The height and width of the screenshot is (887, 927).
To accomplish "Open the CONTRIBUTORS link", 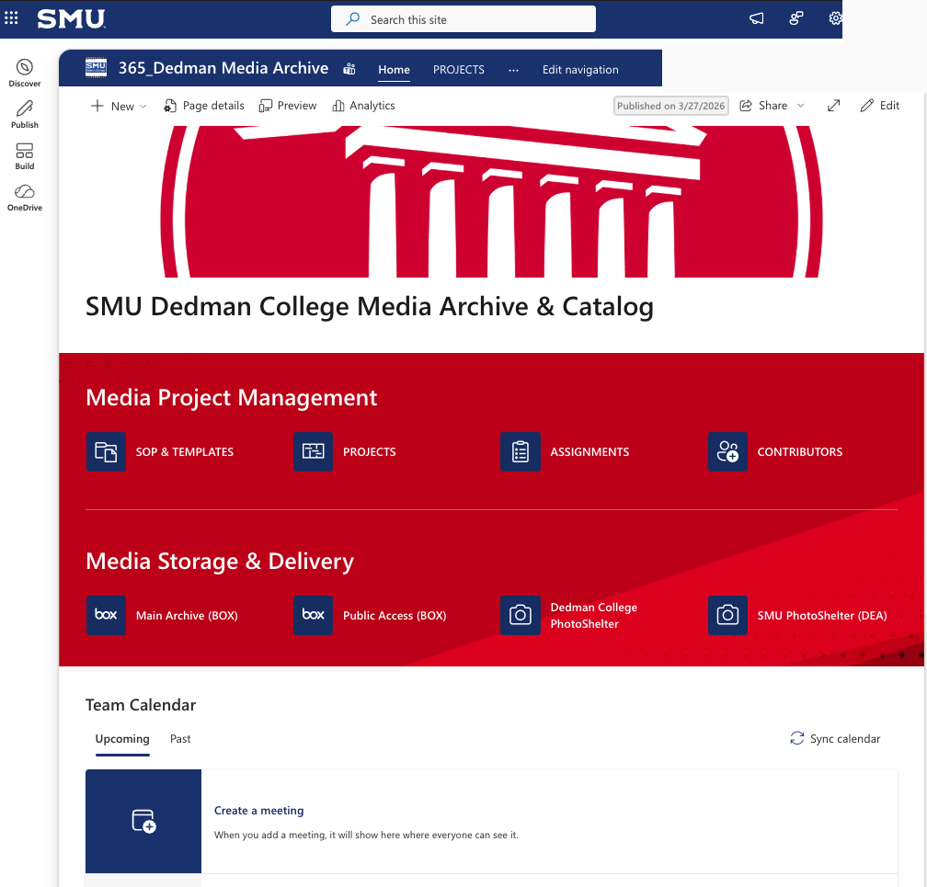I will pyautogui.click(x=800, y=452).
